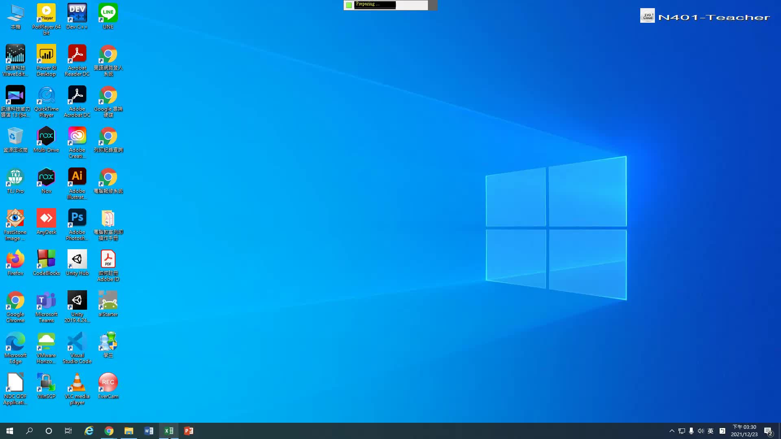Viewport: 781px width, 439px height.
Task: Select the NDC ODF Application icon
Action: pyautogui.click(x=15, y=389)
